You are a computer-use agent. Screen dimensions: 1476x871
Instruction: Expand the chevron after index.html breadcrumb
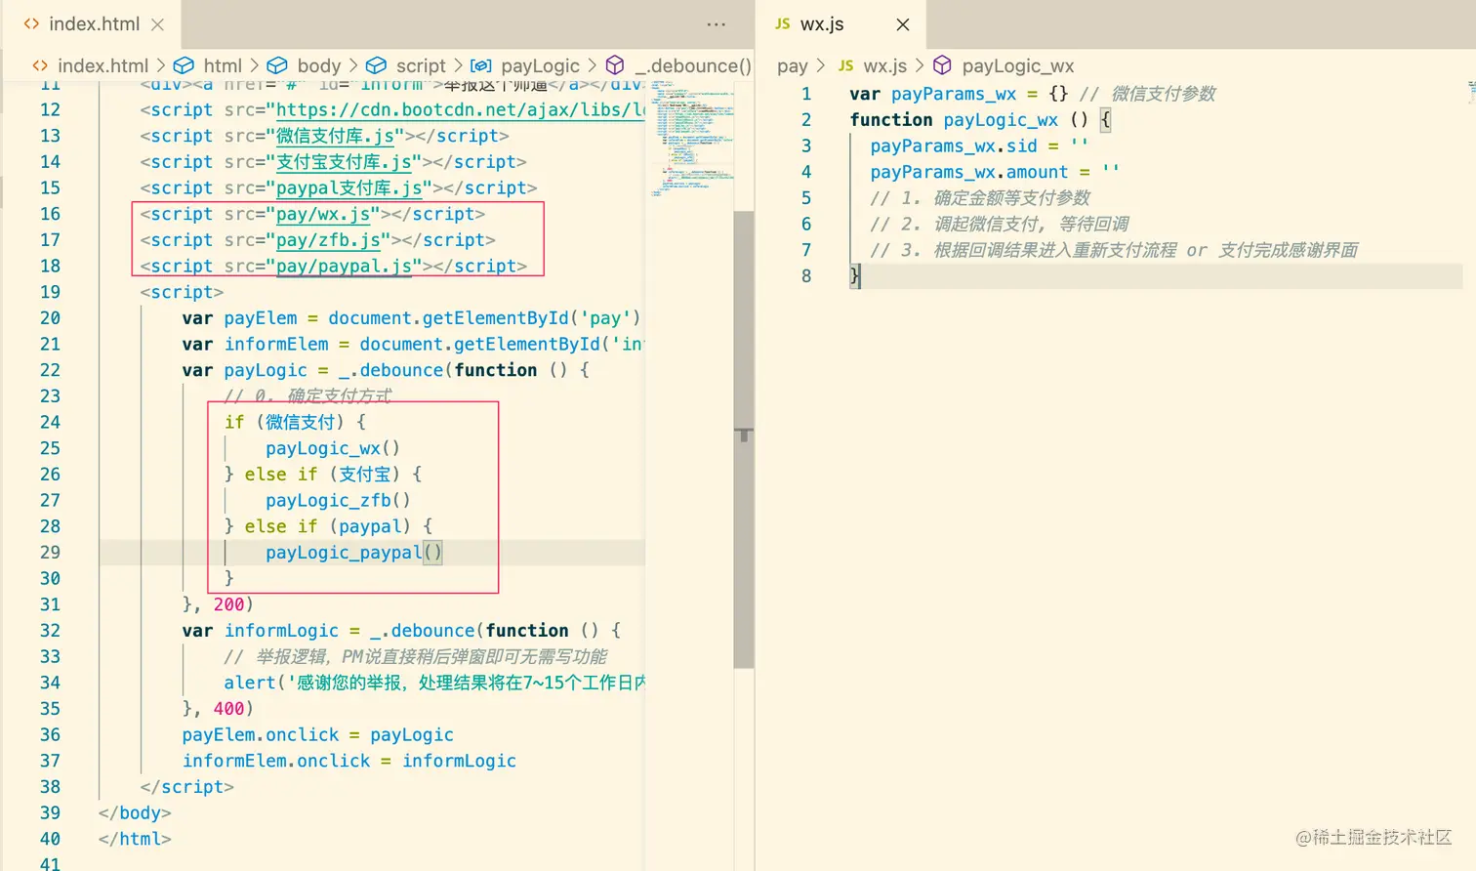click(161, 65)
